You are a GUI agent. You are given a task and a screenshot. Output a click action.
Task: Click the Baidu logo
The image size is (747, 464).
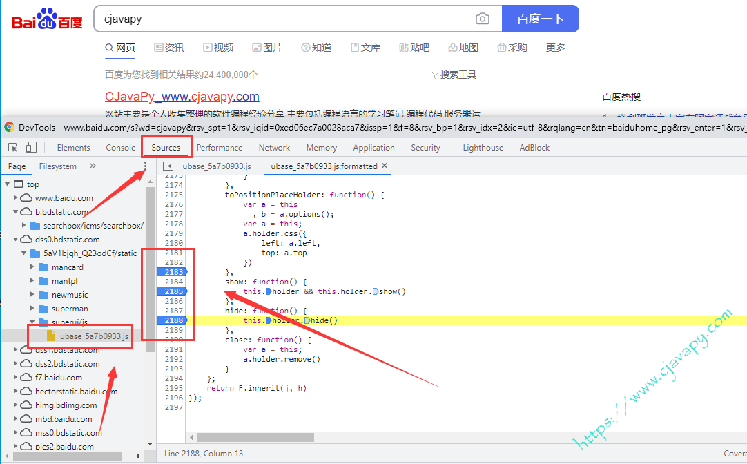click(x=47, y=19)
